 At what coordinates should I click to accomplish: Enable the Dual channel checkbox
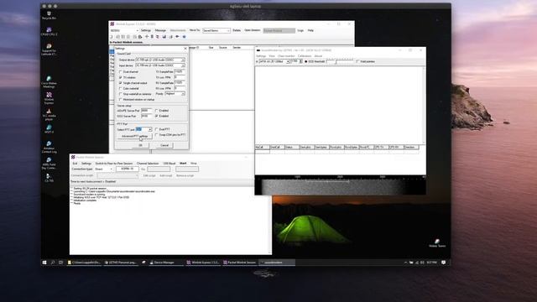click(121, 72)
